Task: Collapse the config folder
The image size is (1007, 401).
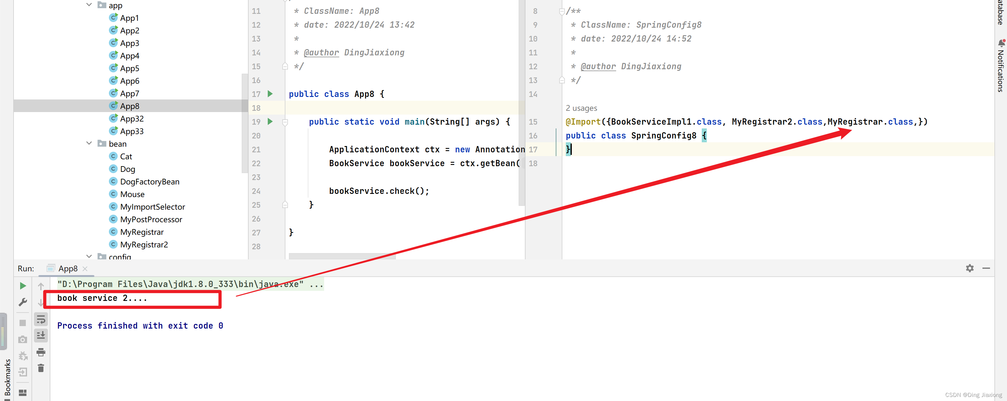Action: pyautogui.click(x=89, y=256)
